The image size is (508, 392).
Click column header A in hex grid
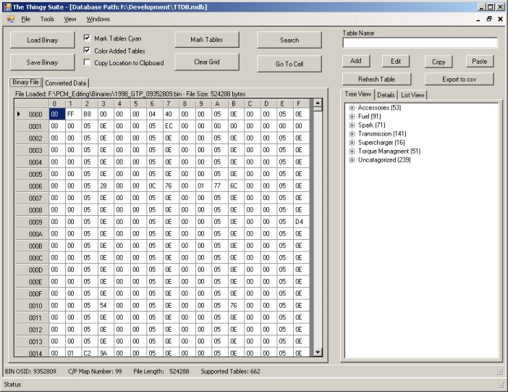(x=220, y=104)
